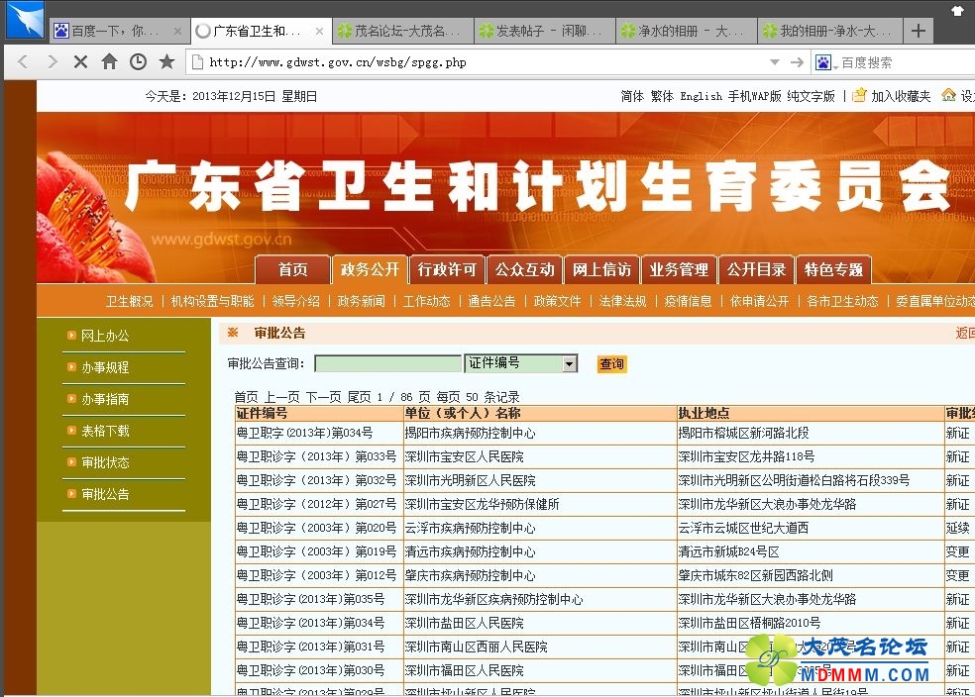
Task: Click the 审批公告查询 text input field
Action: tap(388, 363)
